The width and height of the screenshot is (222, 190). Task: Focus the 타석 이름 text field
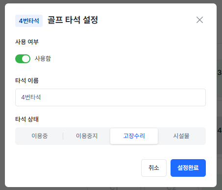pyautogui.click(x=110, y=97)
